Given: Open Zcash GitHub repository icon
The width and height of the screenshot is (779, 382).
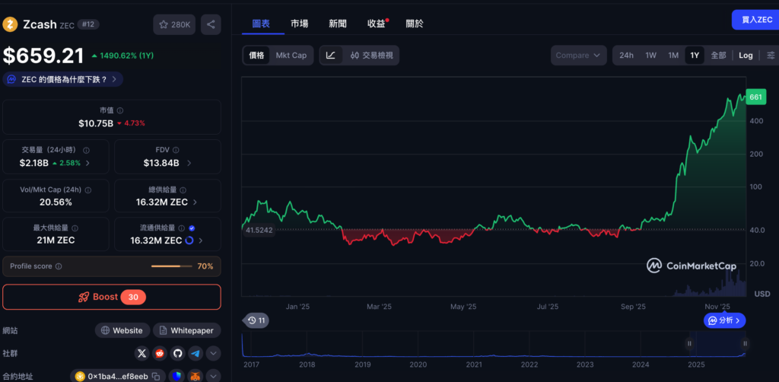Looking at the screenshot, I should (177, 353).
